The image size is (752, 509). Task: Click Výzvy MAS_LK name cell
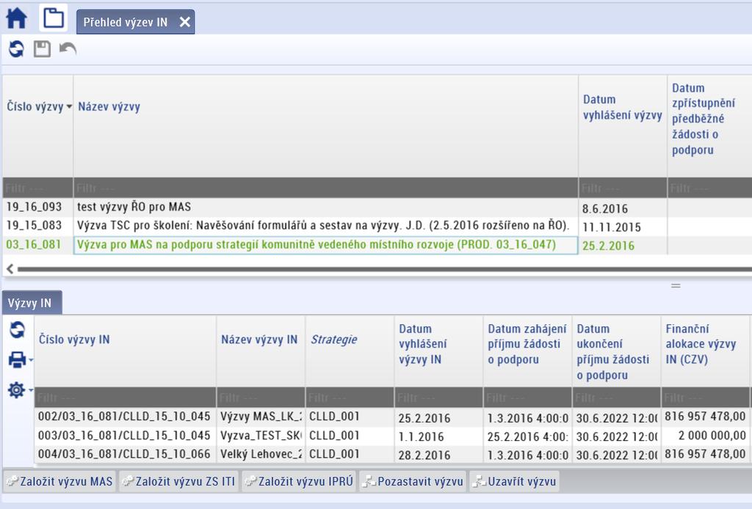point(261,417)
